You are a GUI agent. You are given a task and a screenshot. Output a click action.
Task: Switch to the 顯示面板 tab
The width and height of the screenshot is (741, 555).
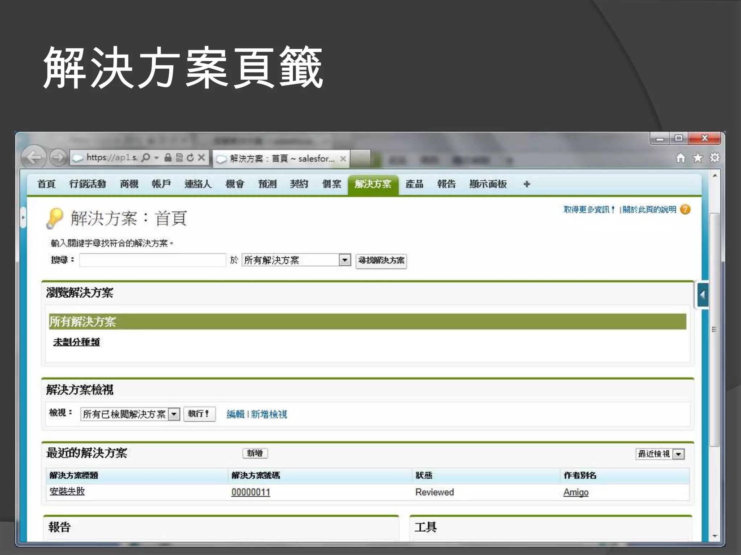[x=488, y=184]
